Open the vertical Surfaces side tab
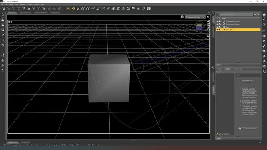The width and height of the screenshot is (267, 150). [x=214, y=90]
